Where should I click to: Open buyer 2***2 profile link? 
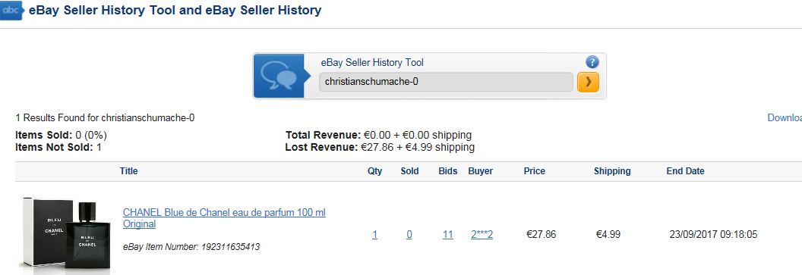(482, 235)
